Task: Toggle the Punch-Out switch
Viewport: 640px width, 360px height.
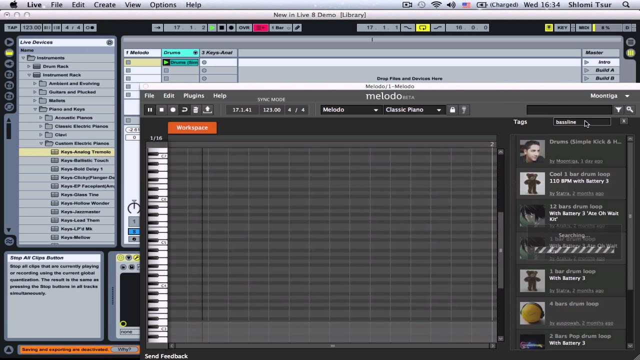Action: tap(437, 27)
